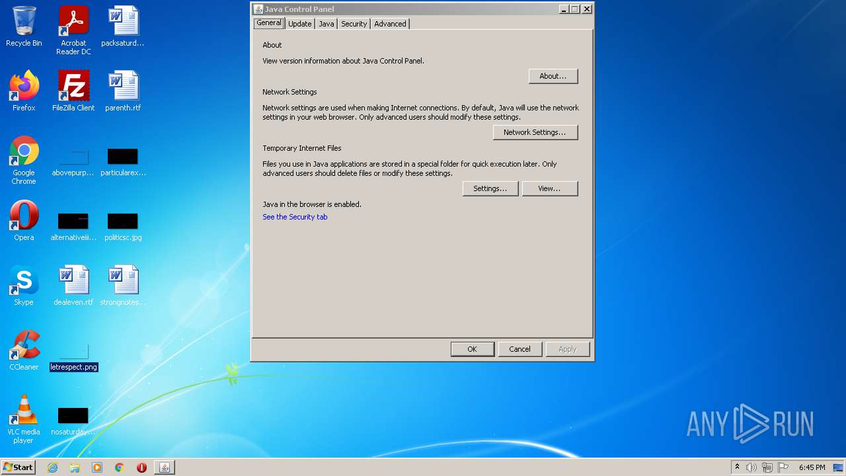The height and width of the screenshot is (476, 846).
Task: Open Chrome from the taskbar
Action: (x=120, y=467)
